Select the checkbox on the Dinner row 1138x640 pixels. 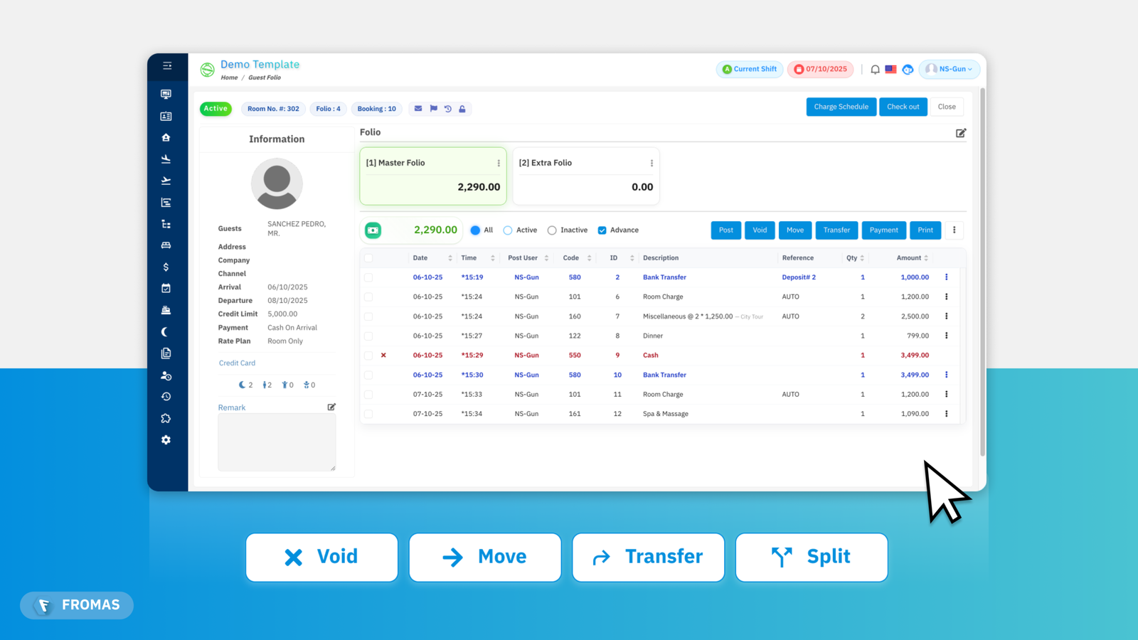pyautogui.click(x=368, y=336)
